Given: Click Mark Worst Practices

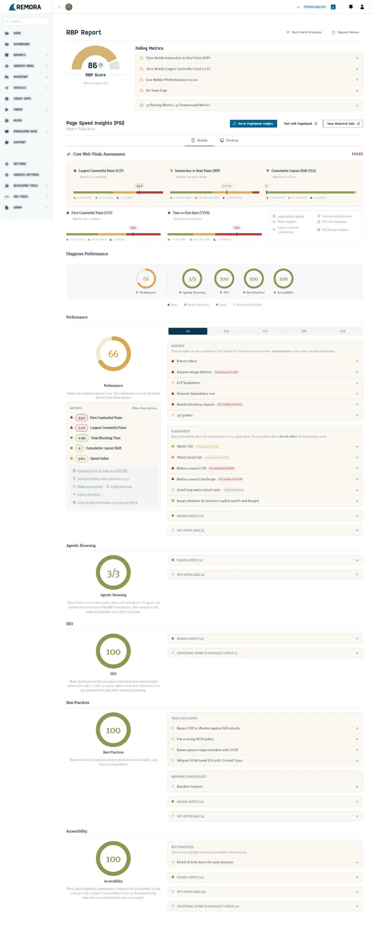Looking at the screenshot, I should click(x=304, y=32).
